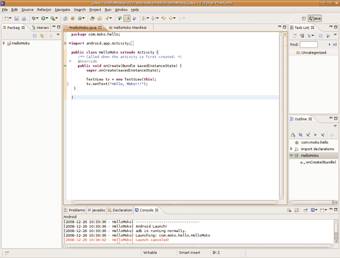Switch to the Problems tab
Image resolution: width=340 pixels, height=258 pixels.
point(75,210)
